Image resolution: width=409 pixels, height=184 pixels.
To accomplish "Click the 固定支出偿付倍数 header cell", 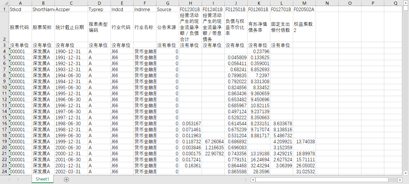I will (x=281, y=27).
